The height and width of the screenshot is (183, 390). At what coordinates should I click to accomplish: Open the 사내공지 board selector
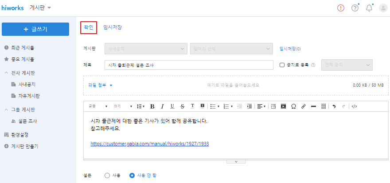146,49
